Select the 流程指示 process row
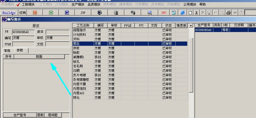The image size is (256, 118). [x=130, y=30]
